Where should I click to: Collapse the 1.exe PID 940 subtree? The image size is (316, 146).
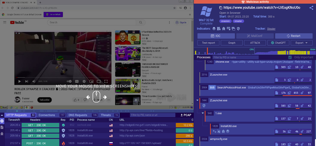click(x=203, y=113)
